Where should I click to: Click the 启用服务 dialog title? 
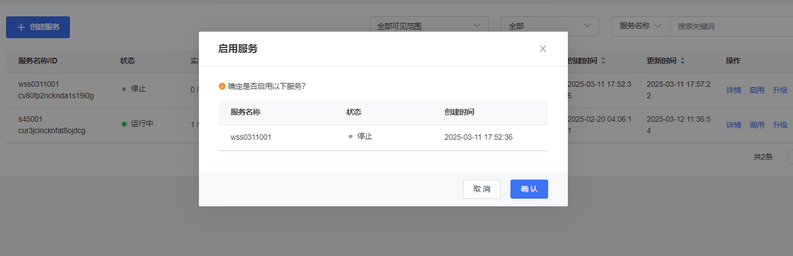[238, 49]
